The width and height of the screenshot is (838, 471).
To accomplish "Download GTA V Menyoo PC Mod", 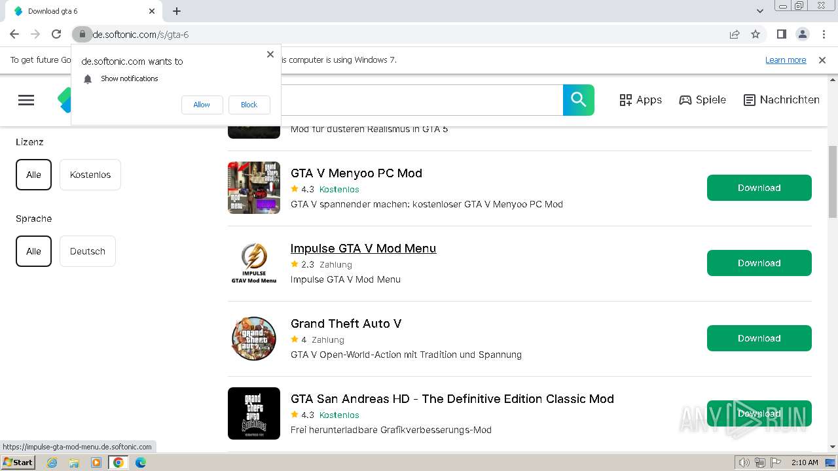I will tap(759, 188).
